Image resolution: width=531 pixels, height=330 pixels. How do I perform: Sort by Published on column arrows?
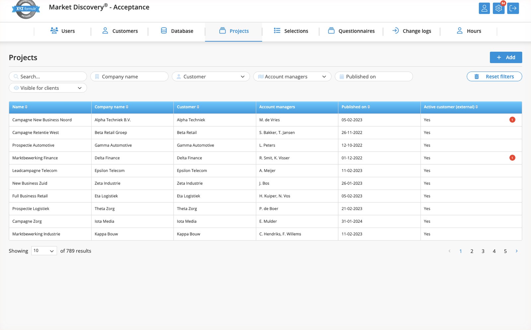[x=369, y=107]
